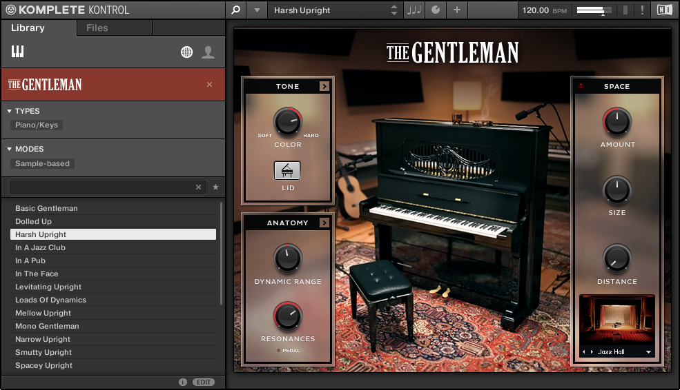Open the dropdown menu arrow beside search
This screenshot has width=680, height=390.
[258, 10]
